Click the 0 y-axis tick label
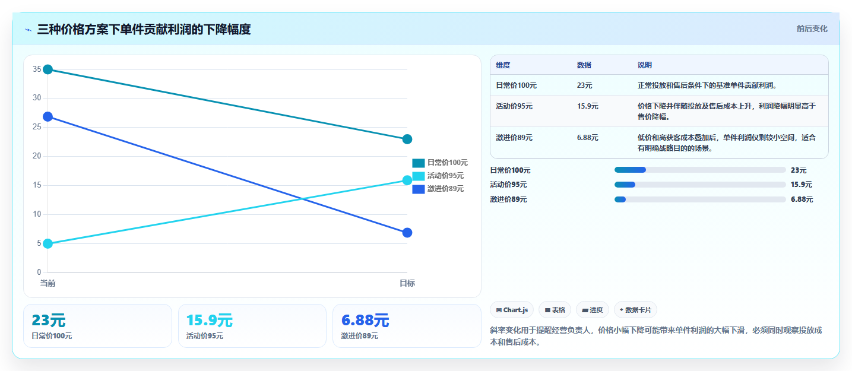Image resolution: width=852 pixels, height=371 pixels. point(39,272)
